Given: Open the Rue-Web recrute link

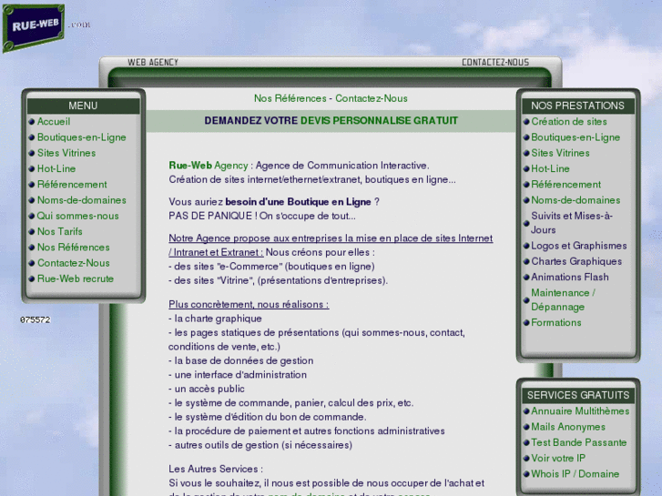Looking at the screenshot, I should [x=76, y=278].
